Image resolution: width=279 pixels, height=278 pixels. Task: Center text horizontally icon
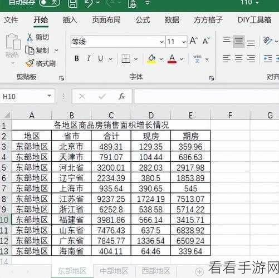click(x=238, y=59)
